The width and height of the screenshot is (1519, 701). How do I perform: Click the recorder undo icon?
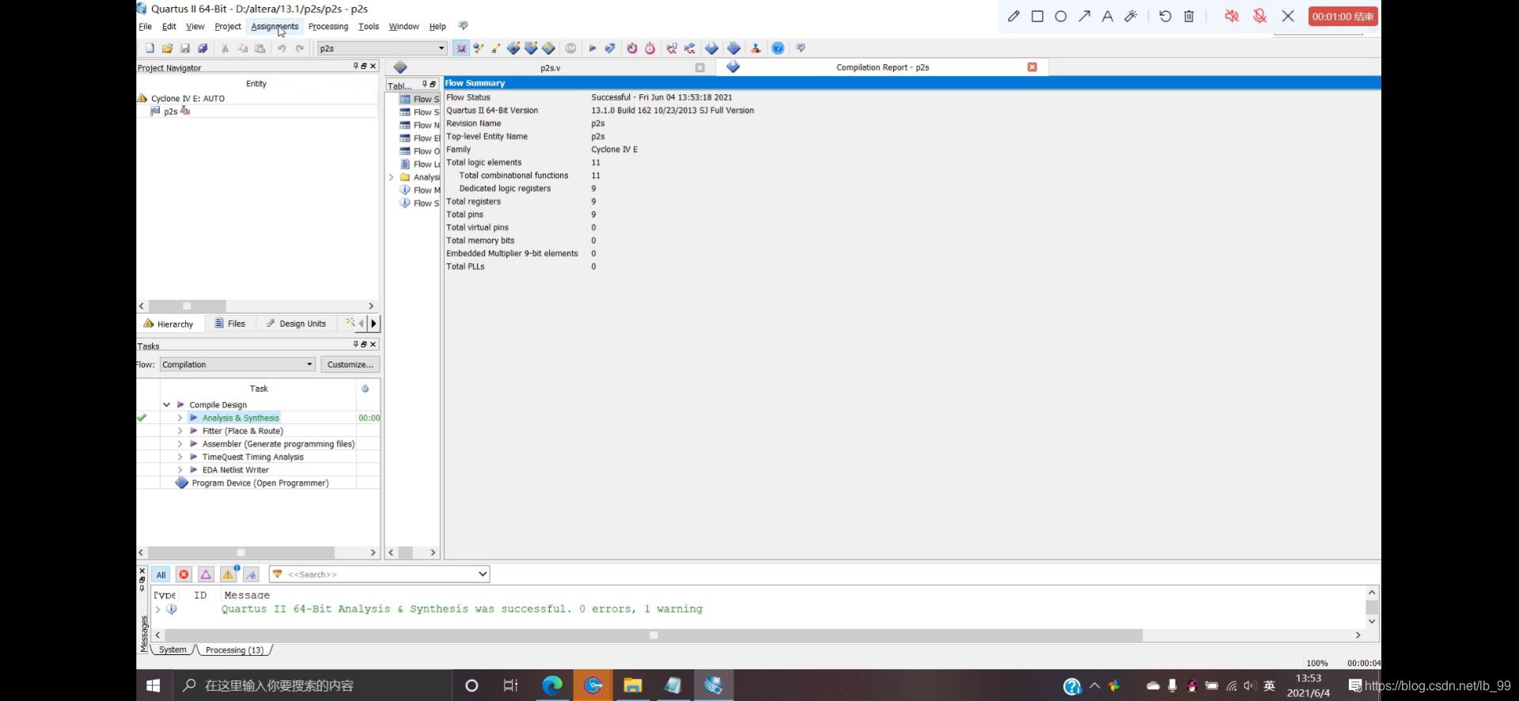point(1165,16)
